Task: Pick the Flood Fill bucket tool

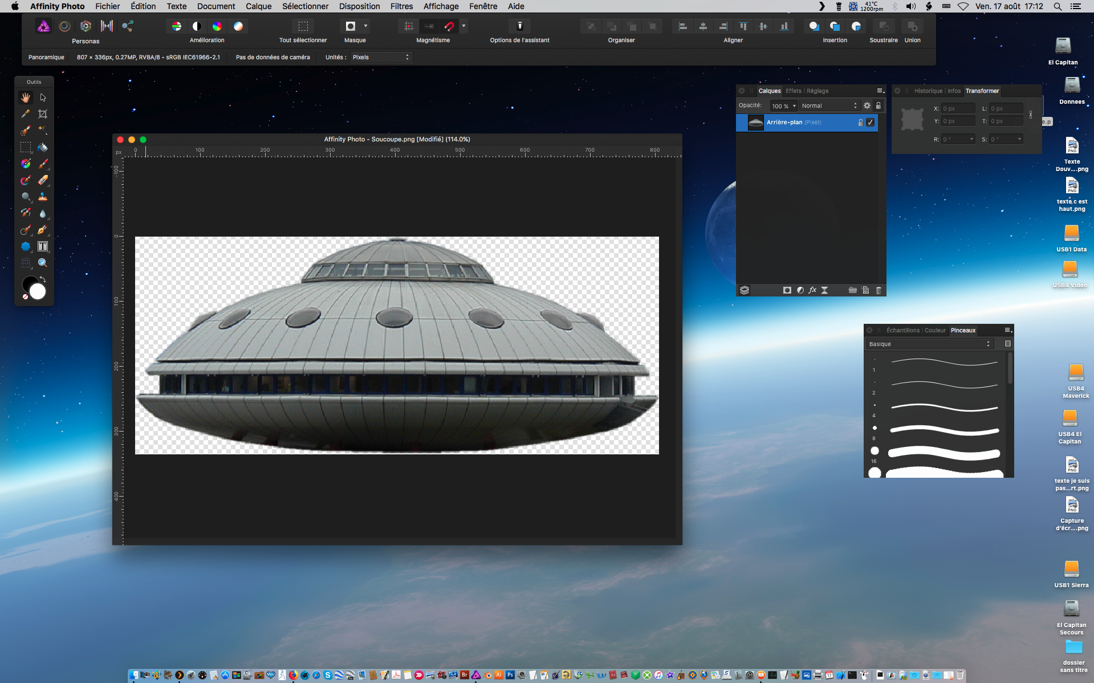Action: pyautogui.click(x=43, y=147)
